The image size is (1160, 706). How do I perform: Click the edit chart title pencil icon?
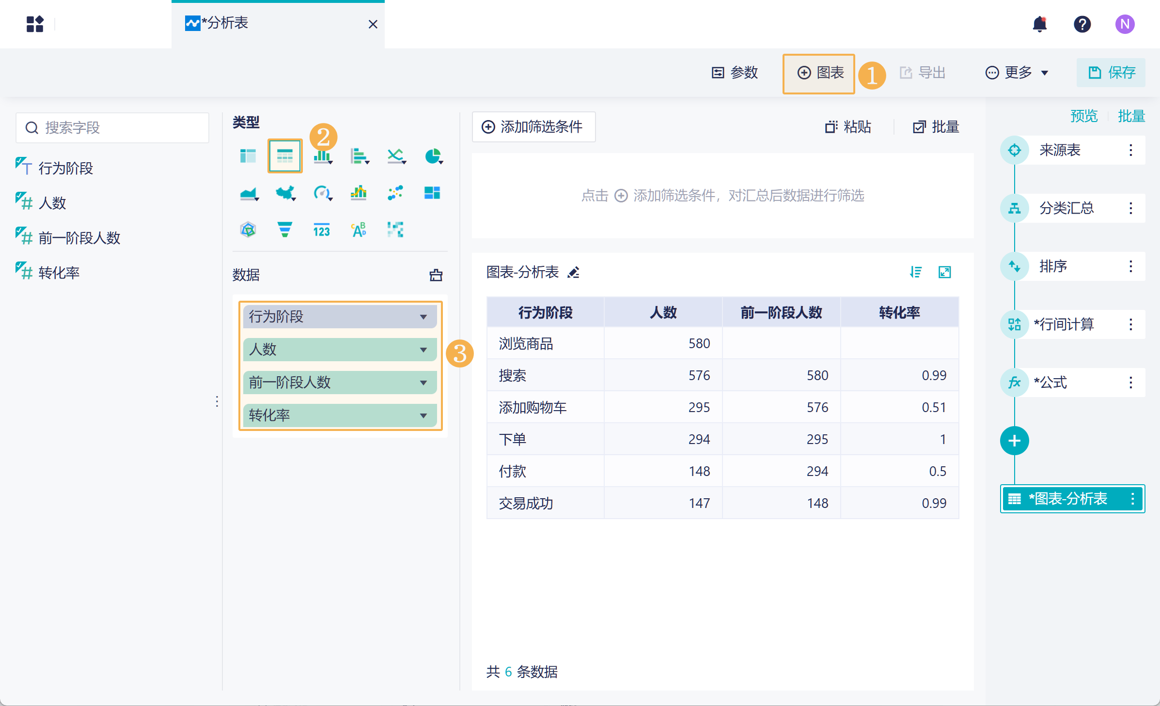click(x=574, y=273)
